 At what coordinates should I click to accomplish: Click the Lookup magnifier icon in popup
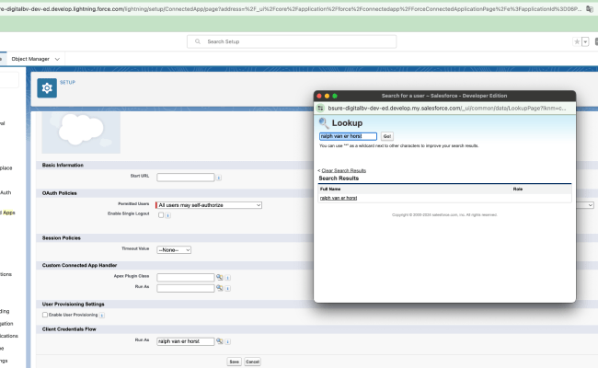tap(324, 122)
